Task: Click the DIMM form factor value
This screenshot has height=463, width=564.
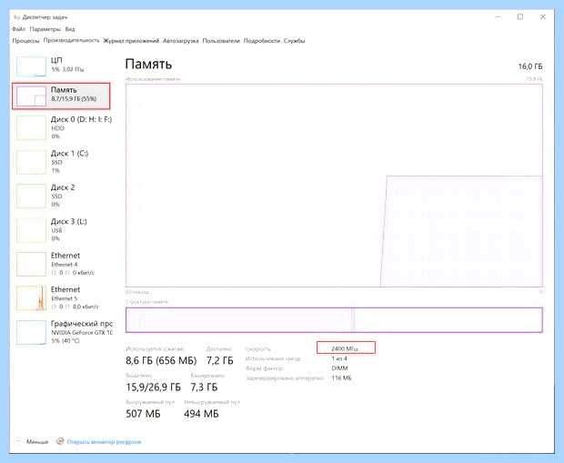Action: pyautogui.click(x=339, y=368)
